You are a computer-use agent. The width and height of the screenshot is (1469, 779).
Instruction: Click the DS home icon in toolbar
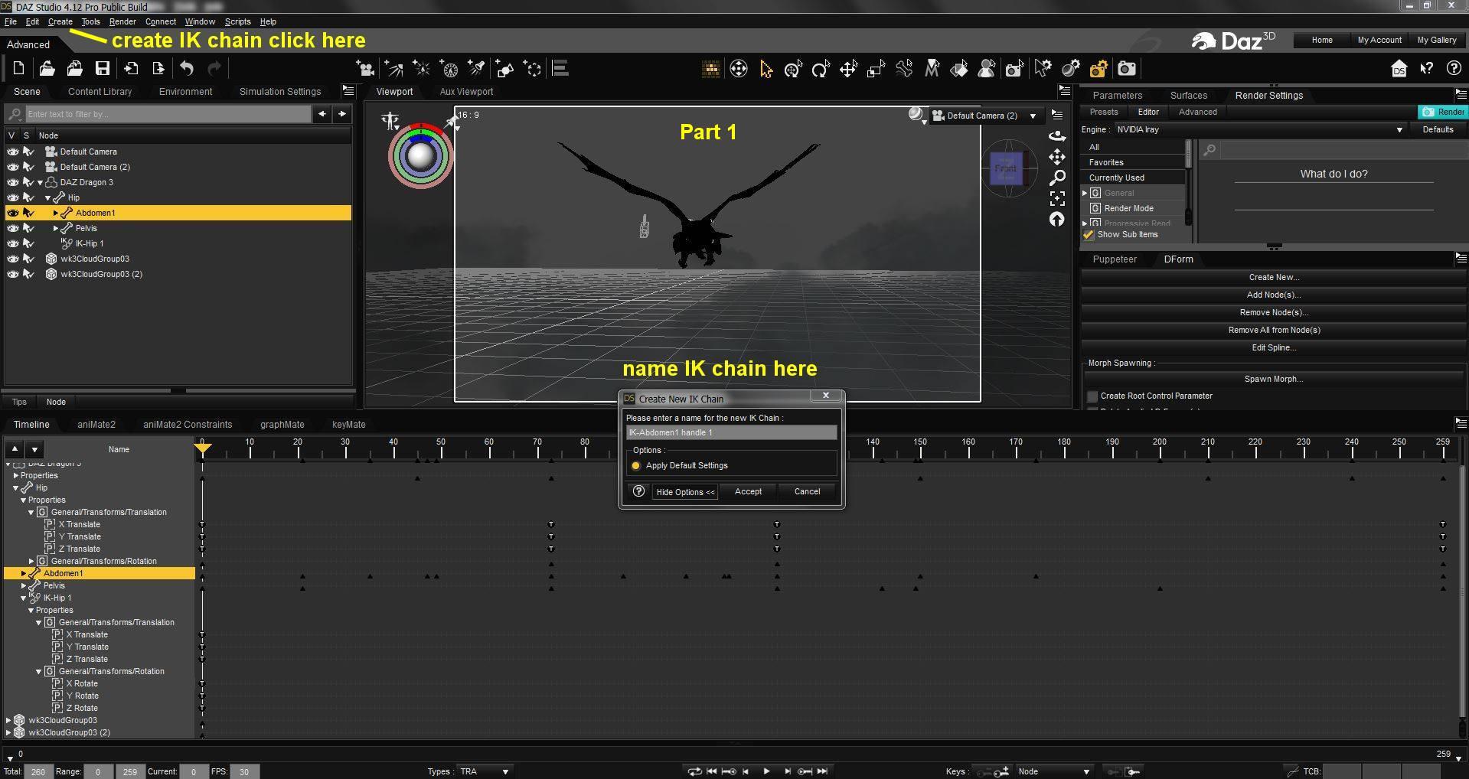(1399, 69)
